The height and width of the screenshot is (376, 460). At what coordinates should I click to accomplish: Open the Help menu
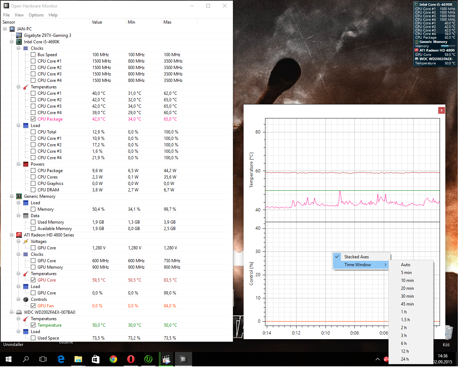coord(53,15)
